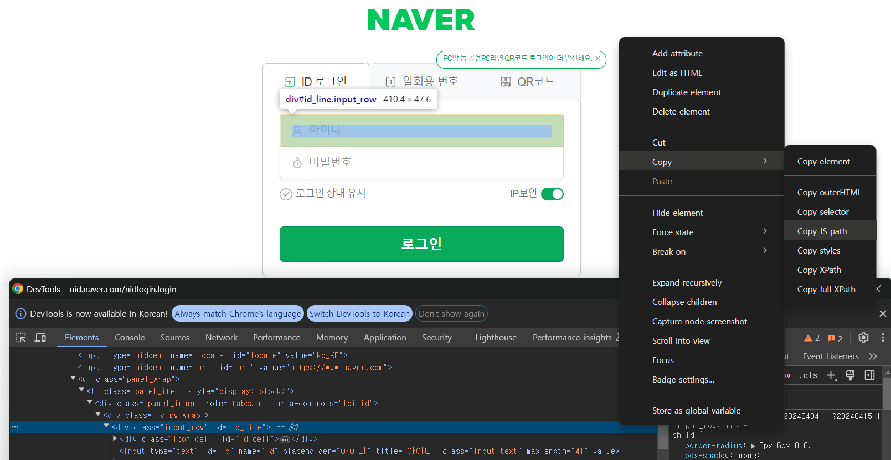Select Delete element in context menu
Image resolution: width=891 pixels, height=460 pixels.
click(x=702, y=111)
